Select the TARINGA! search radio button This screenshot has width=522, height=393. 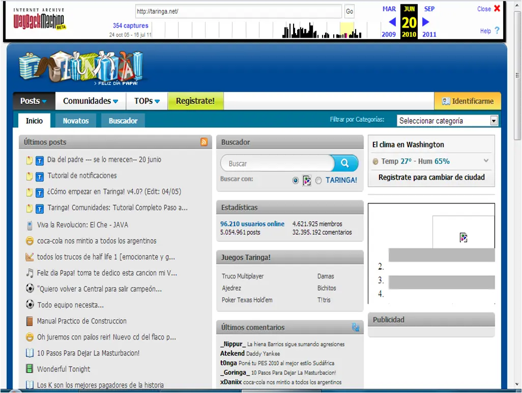pos(318,181)
